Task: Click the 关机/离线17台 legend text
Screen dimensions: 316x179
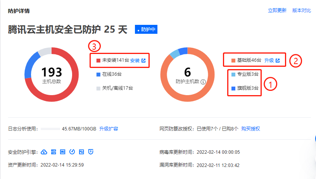Action: pyautogui.click(x=117, y=88)
